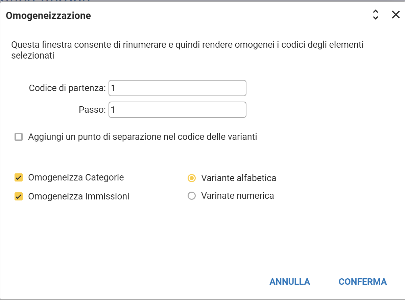Click the "Codice di partenza:" label
405x300 pixels.
[68, 88]
